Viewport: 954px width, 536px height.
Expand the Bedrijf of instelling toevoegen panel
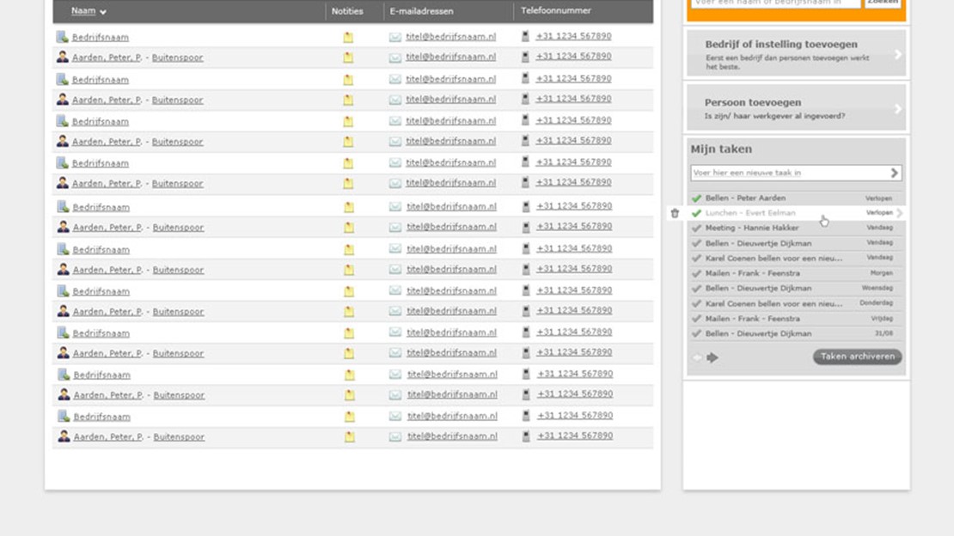[x=897, y=54]
